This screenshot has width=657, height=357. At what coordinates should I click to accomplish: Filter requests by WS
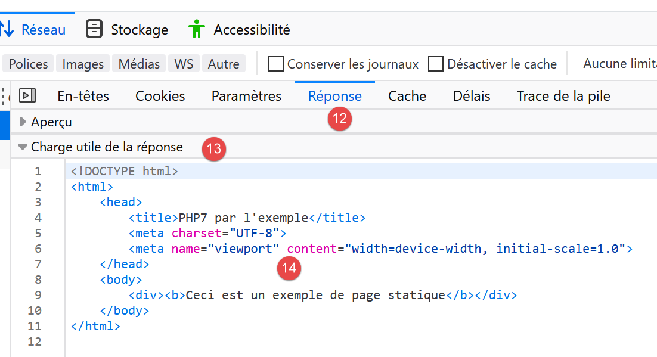tap(184, 64)
